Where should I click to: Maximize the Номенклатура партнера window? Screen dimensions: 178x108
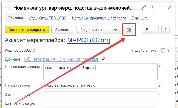point(161,8)
